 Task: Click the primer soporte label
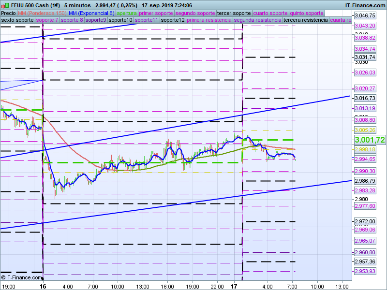pyautogui.click(x=156, y=13)
